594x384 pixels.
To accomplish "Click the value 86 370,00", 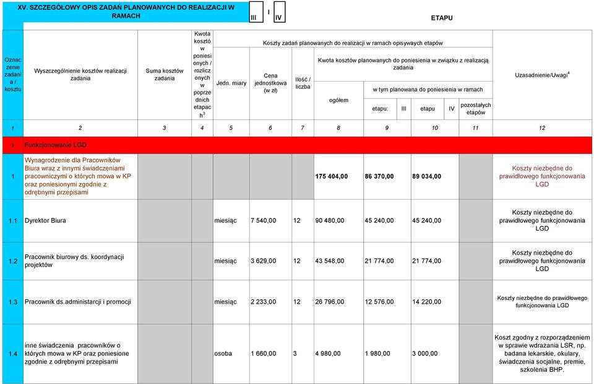I will 379,176.
